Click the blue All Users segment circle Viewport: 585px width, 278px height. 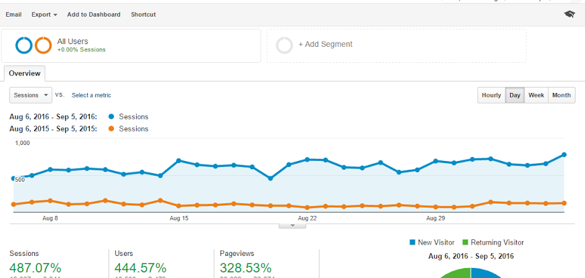[x=25, y=45]
